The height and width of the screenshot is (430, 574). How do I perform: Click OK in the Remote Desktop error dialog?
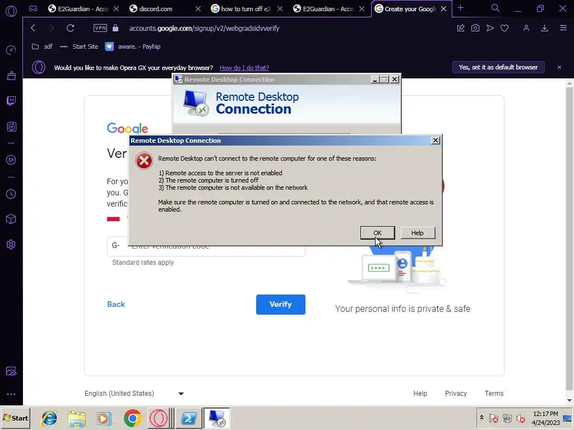tap(377, 233)
